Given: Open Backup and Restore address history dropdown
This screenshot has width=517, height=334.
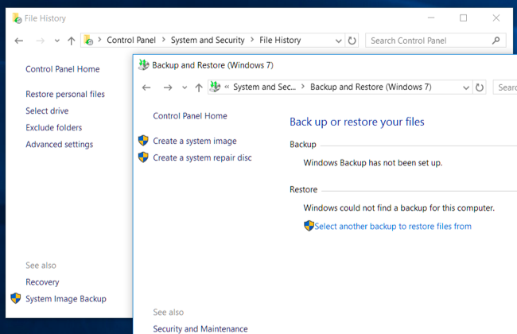Looking at the screenshot, I should click(466, 87).
